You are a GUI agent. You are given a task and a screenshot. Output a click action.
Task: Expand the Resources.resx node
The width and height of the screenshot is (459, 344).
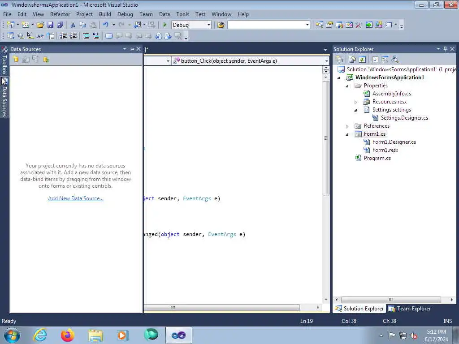(355, 102)
